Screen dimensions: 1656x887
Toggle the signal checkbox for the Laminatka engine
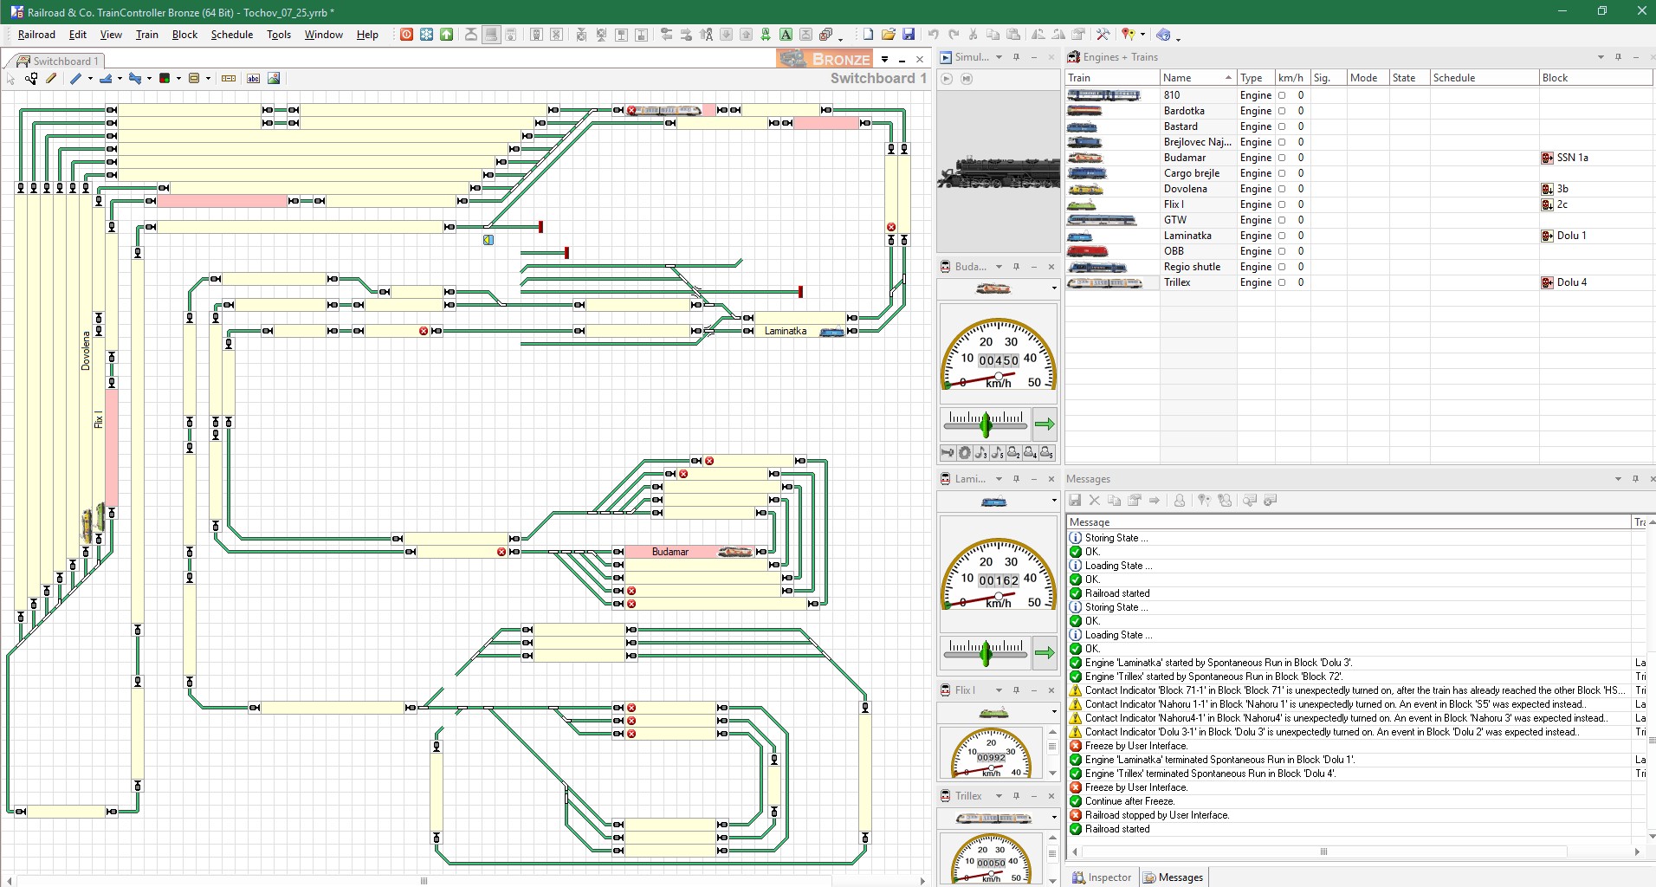(1282, 236)
